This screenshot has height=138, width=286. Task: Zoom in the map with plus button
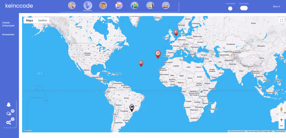(x=281, y=120)
